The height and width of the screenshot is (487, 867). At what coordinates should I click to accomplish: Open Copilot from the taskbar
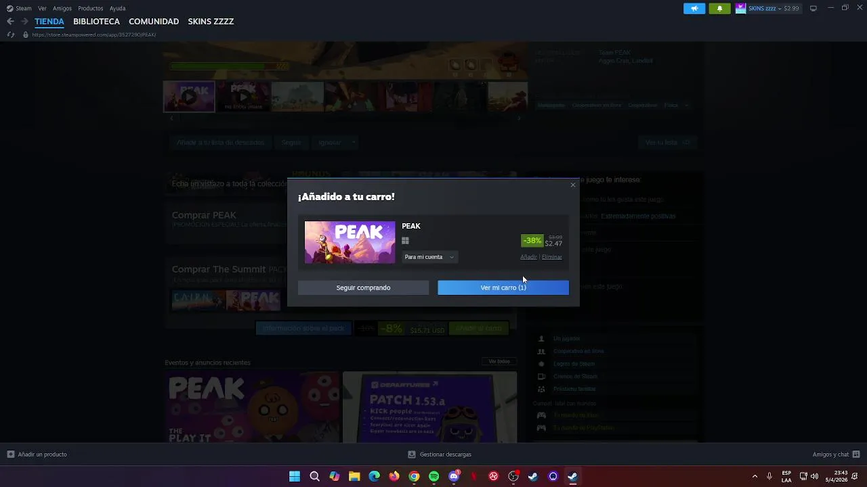[335, 476]
